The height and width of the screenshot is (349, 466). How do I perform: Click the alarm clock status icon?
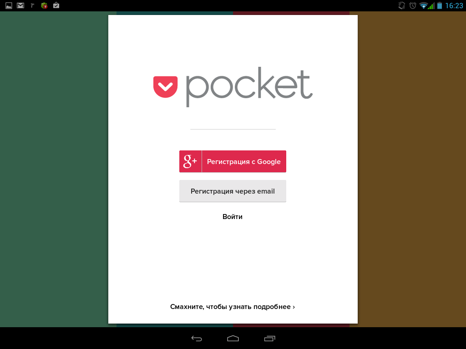click(x=413, y=5)
